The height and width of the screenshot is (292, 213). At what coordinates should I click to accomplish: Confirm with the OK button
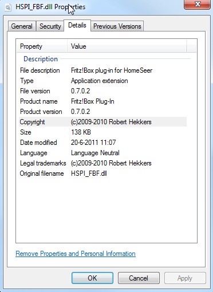(92, 278)
